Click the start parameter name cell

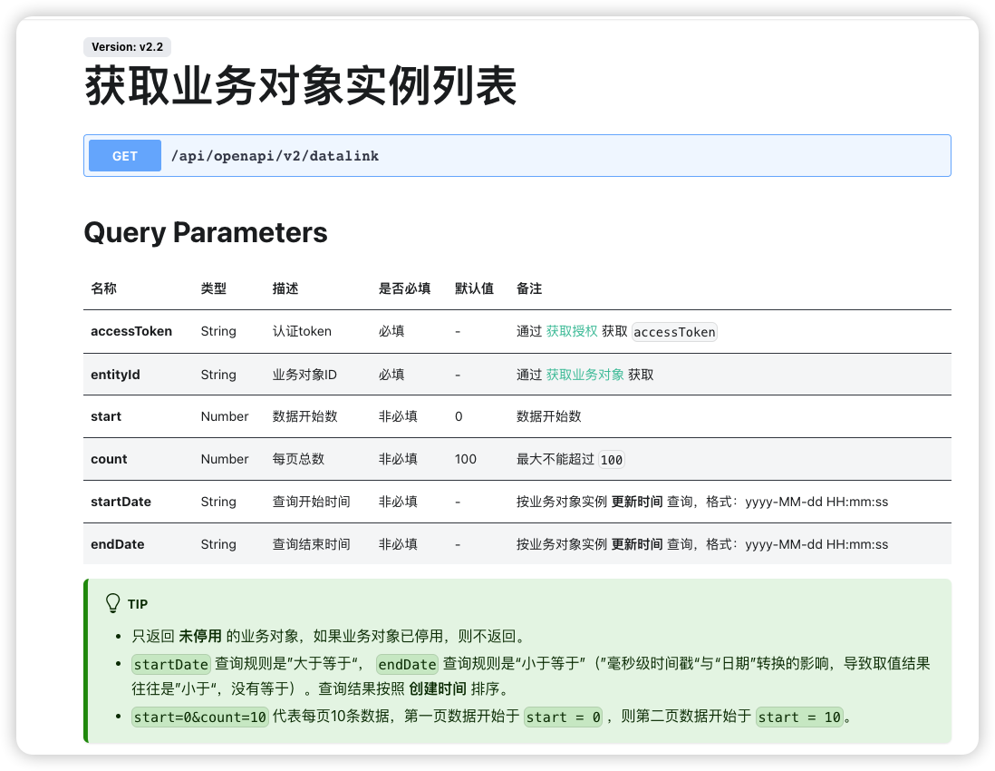tap(106, 416)
